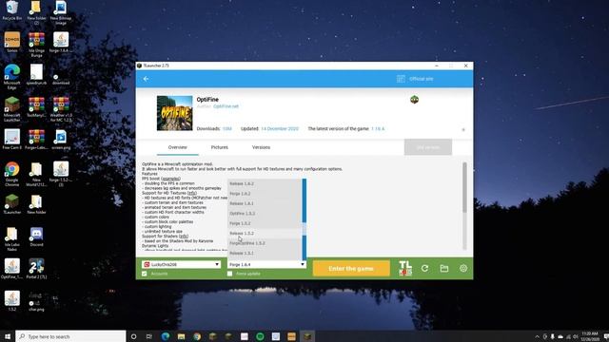Open the examples link under FPS boost
Viewport: 609px width, 342px height.
click(171, 179)
